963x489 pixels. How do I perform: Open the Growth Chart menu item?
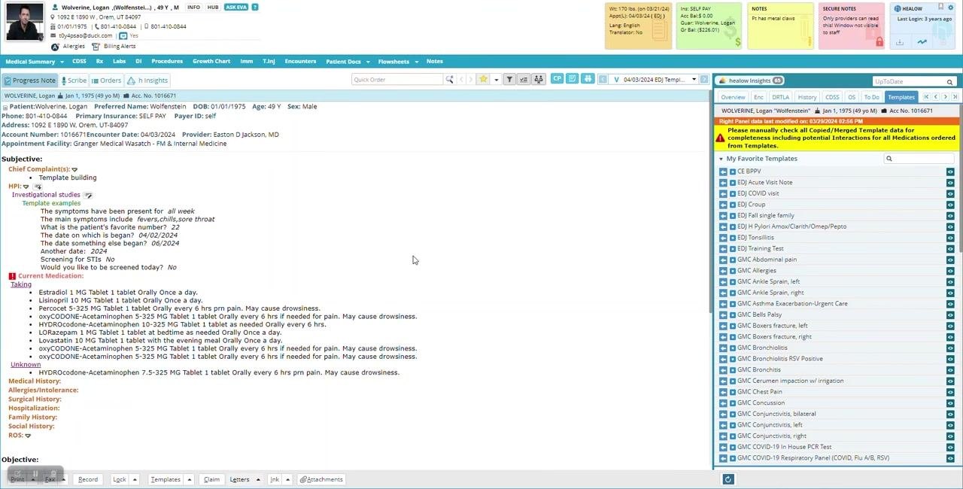click(211, 62)
